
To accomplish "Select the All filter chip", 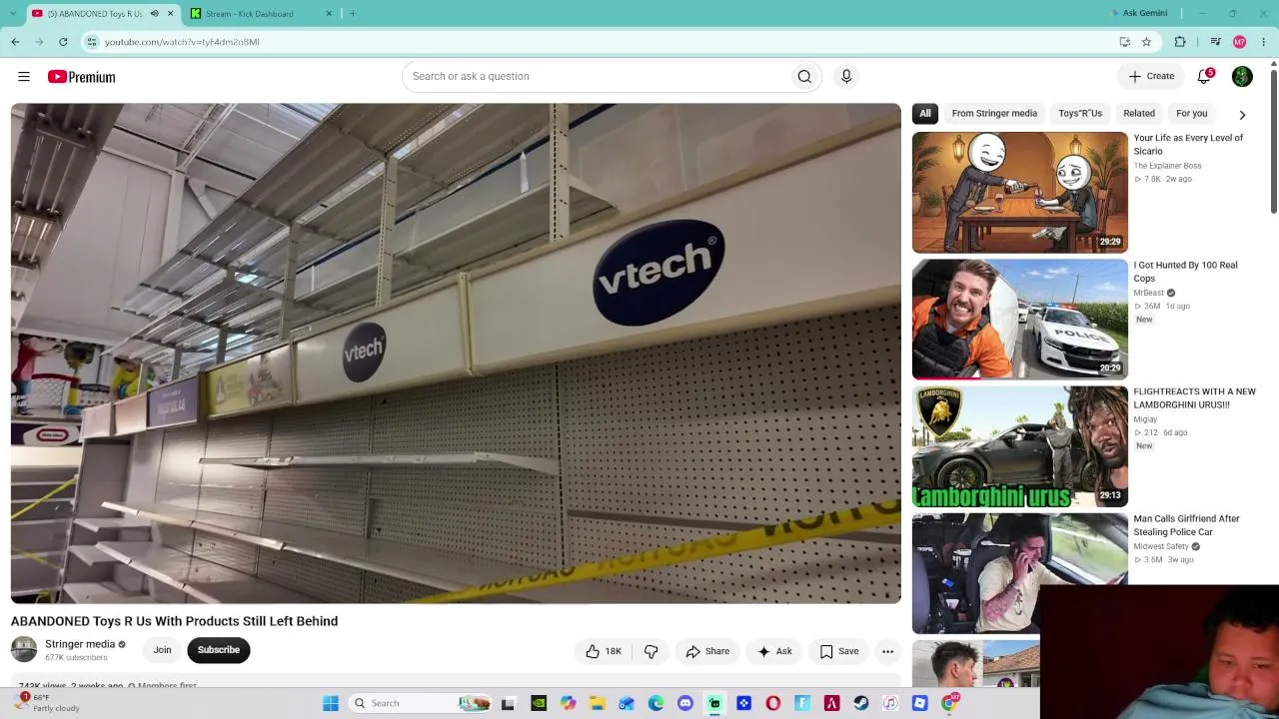I will click(925, 113).
